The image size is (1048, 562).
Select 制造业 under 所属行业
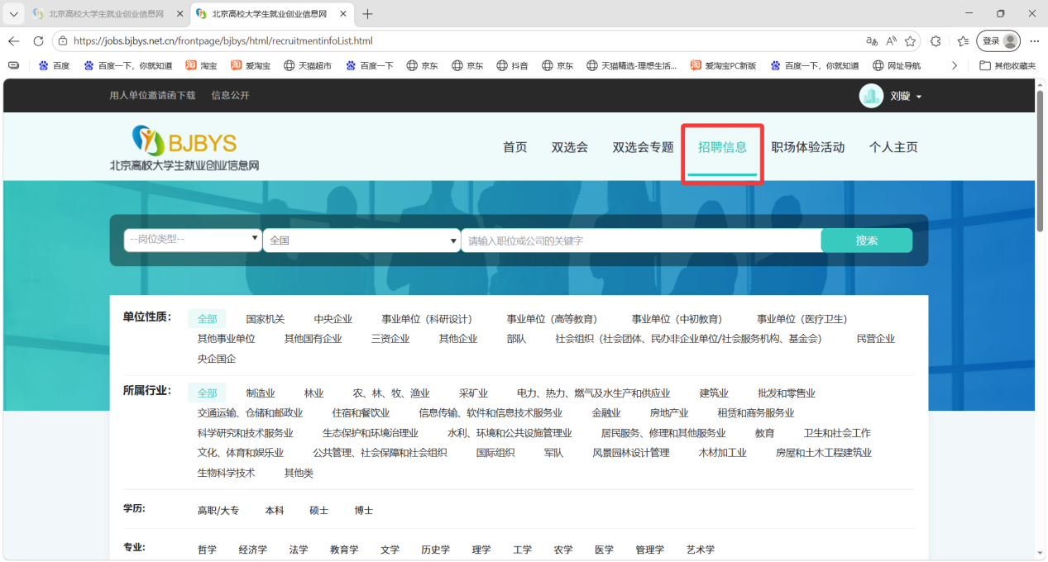[x=261, y=393]
